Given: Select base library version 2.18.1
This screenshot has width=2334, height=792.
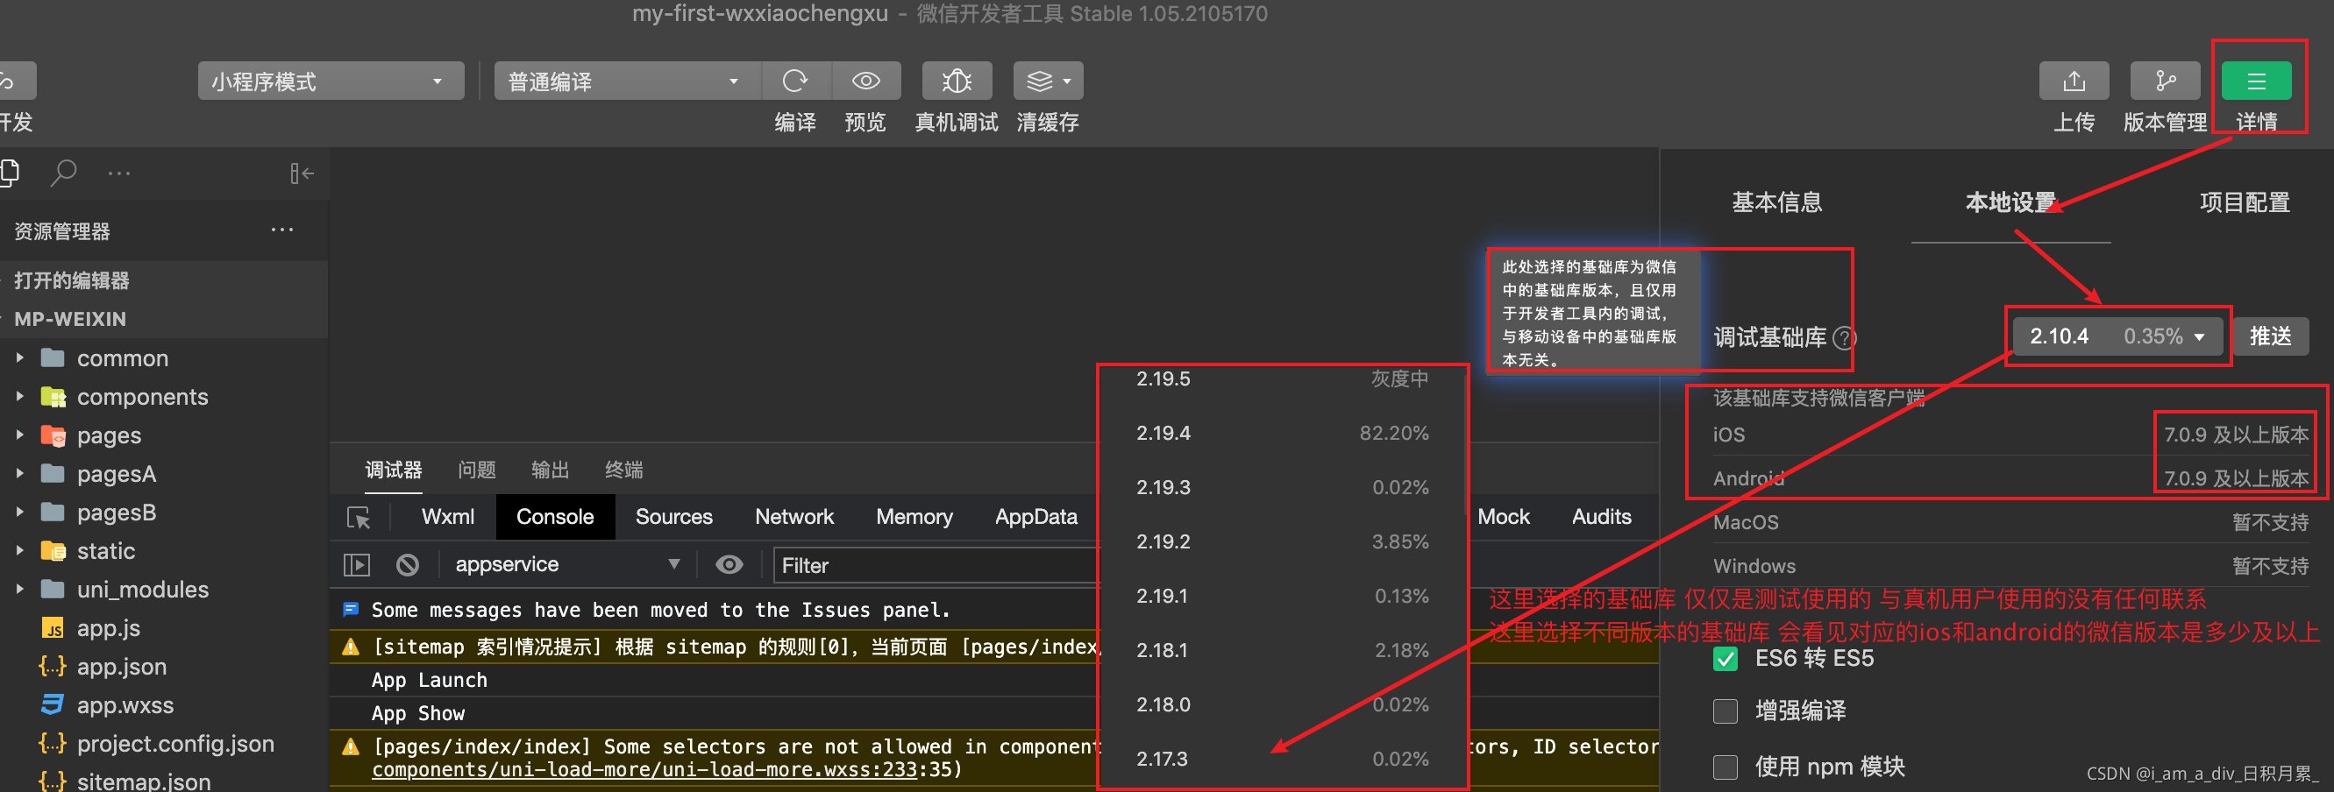Looking at the screenshot, I should (1282, 650).
